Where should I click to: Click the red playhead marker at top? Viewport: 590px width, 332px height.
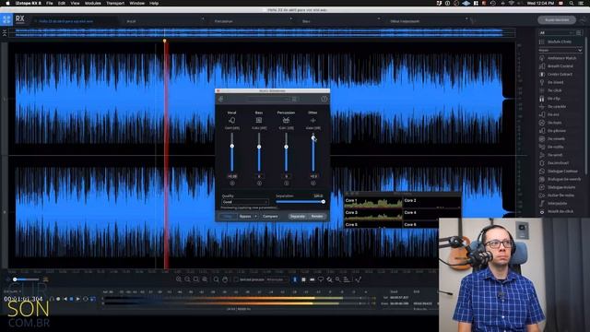pos(164,41)
